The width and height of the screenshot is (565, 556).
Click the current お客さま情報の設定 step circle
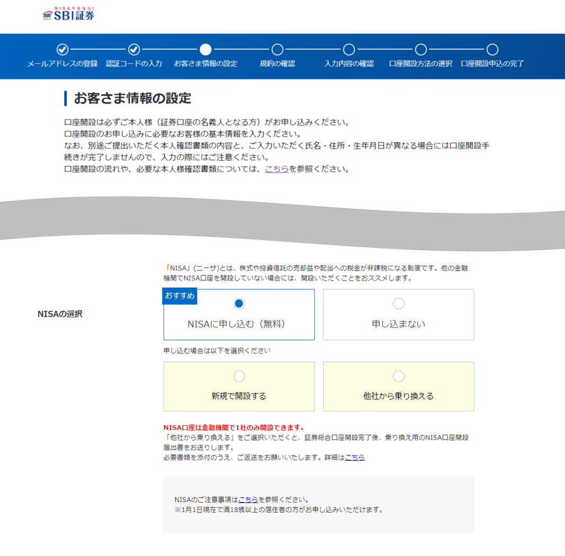[x=205, y=49]
